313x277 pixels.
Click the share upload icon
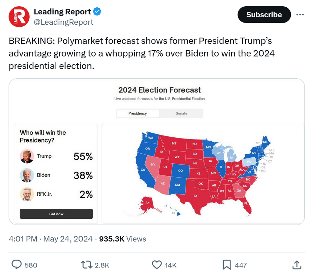click(x=296, y=264)
